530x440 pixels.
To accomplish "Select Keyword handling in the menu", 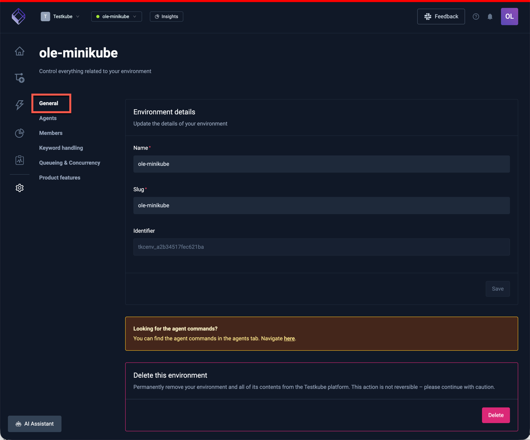I will tap(61, 148).
